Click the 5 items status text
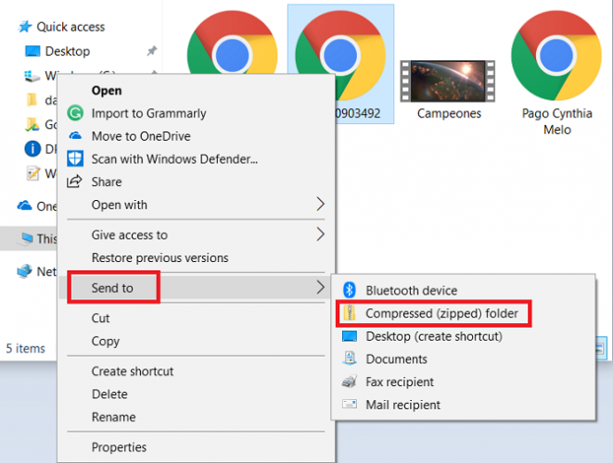The width and height of the screenshot is (613, 463). coord(25,348)
